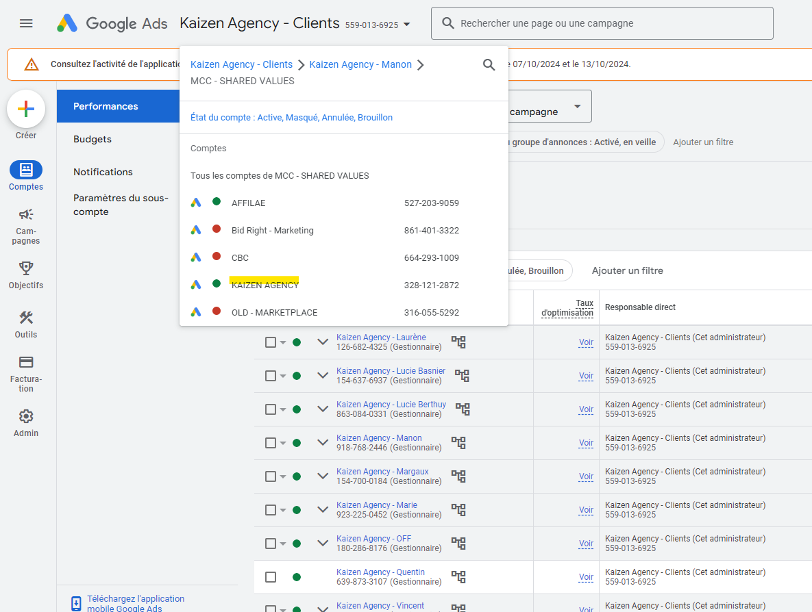Check the box for Kaizen Agency - Laurène
Screen dimensions: 812x612
270,342
